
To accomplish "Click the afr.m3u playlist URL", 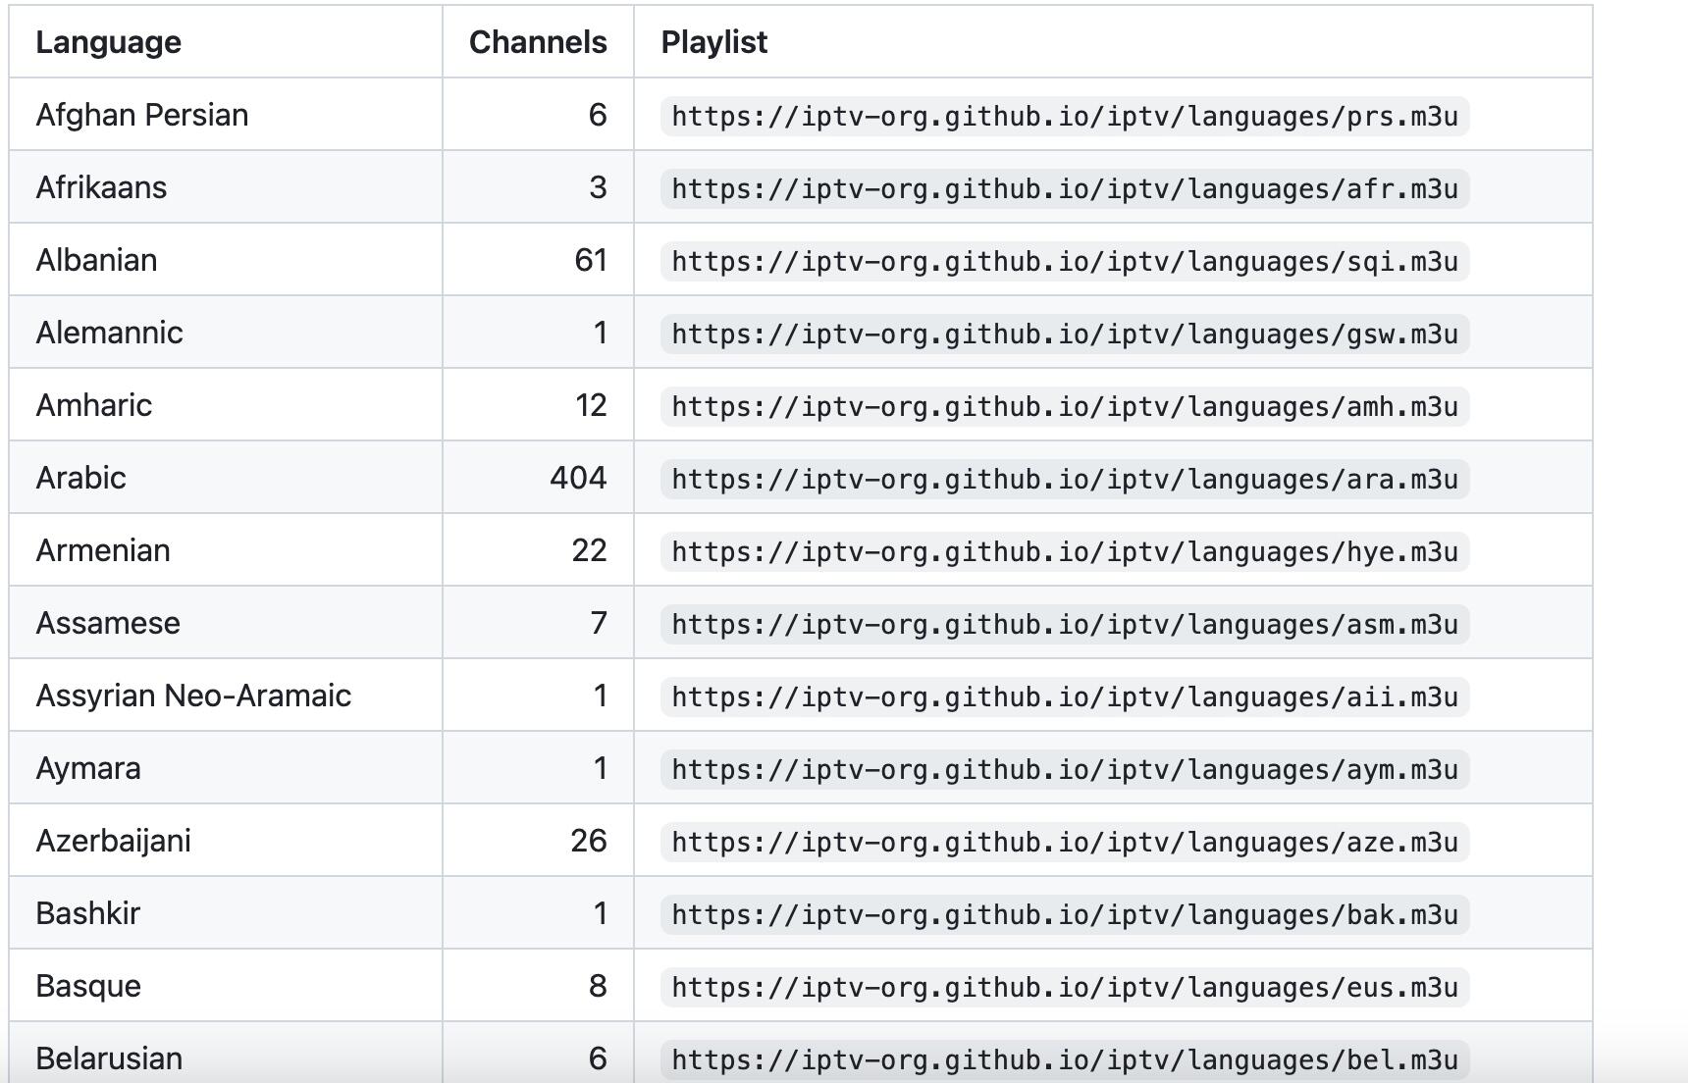I will click(x=1065, y=188).
